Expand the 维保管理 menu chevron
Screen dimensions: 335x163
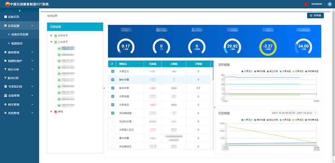(x=32, y=52)
